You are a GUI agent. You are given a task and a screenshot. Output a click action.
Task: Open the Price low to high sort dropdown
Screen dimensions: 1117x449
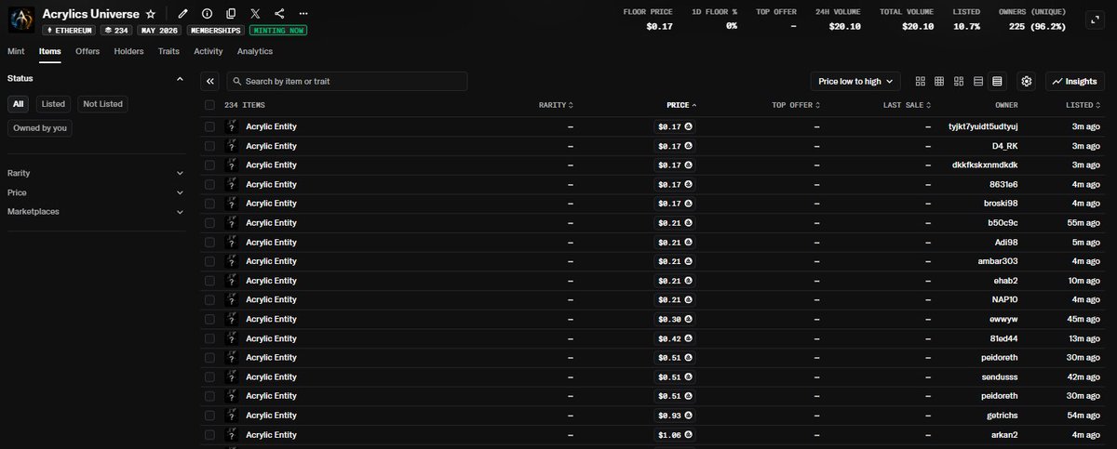[x=855, y=82]
